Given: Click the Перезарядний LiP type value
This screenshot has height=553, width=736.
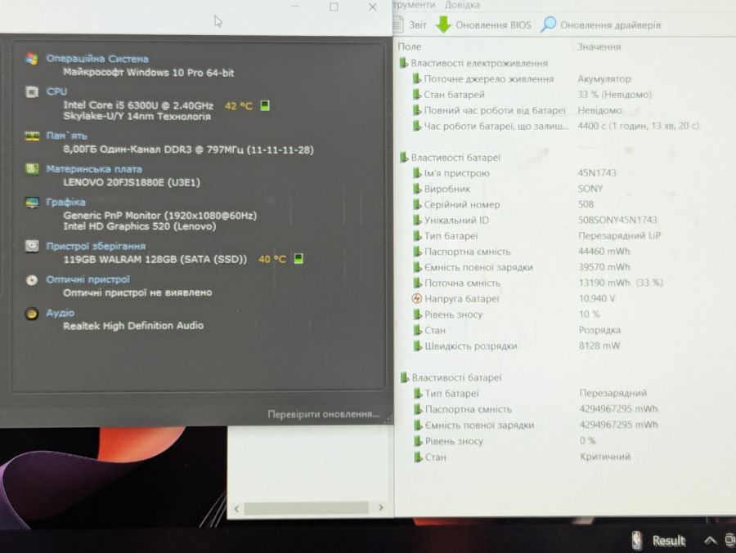Looking at the screenshot, I should point(619,235).
